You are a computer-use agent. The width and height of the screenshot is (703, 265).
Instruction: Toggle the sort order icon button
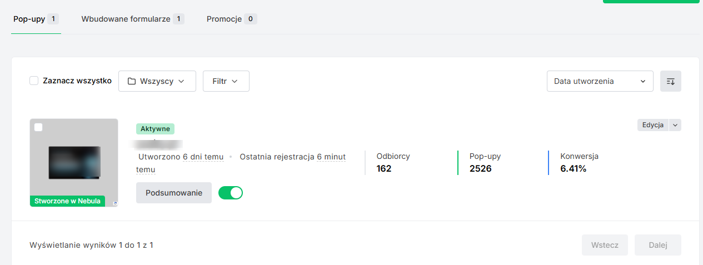[x=670, y=81]
